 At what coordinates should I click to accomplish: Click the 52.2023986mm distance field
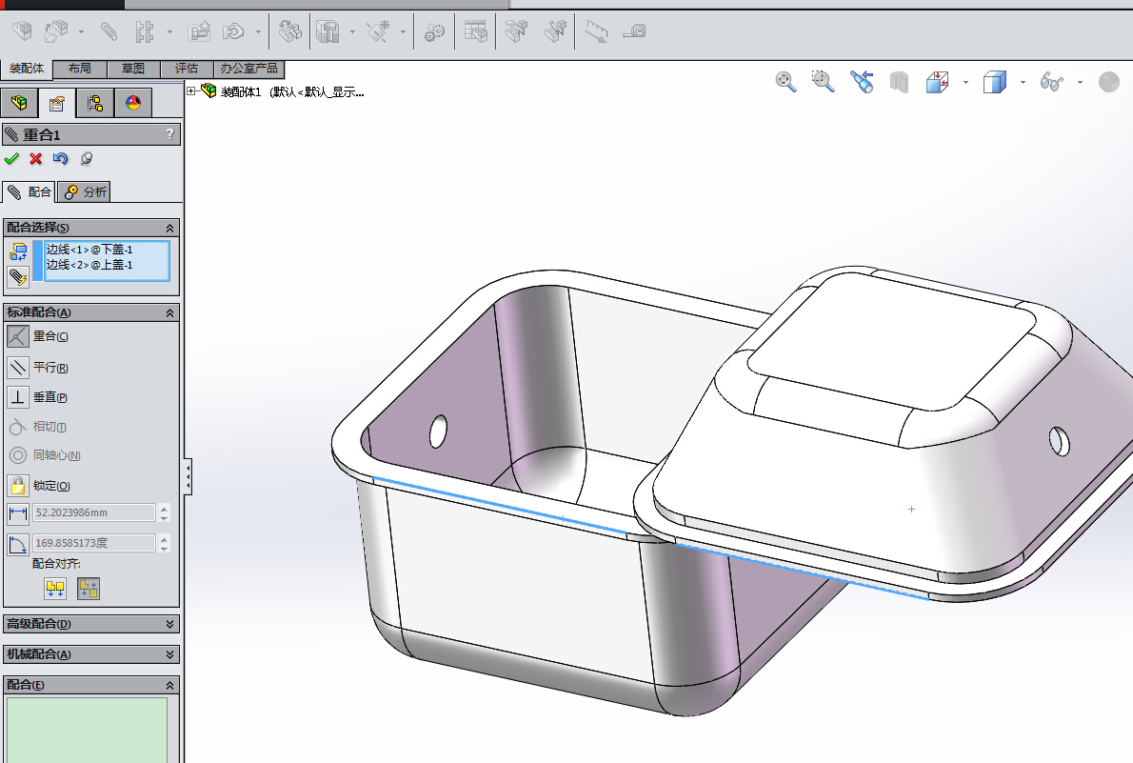click(94, 512)
